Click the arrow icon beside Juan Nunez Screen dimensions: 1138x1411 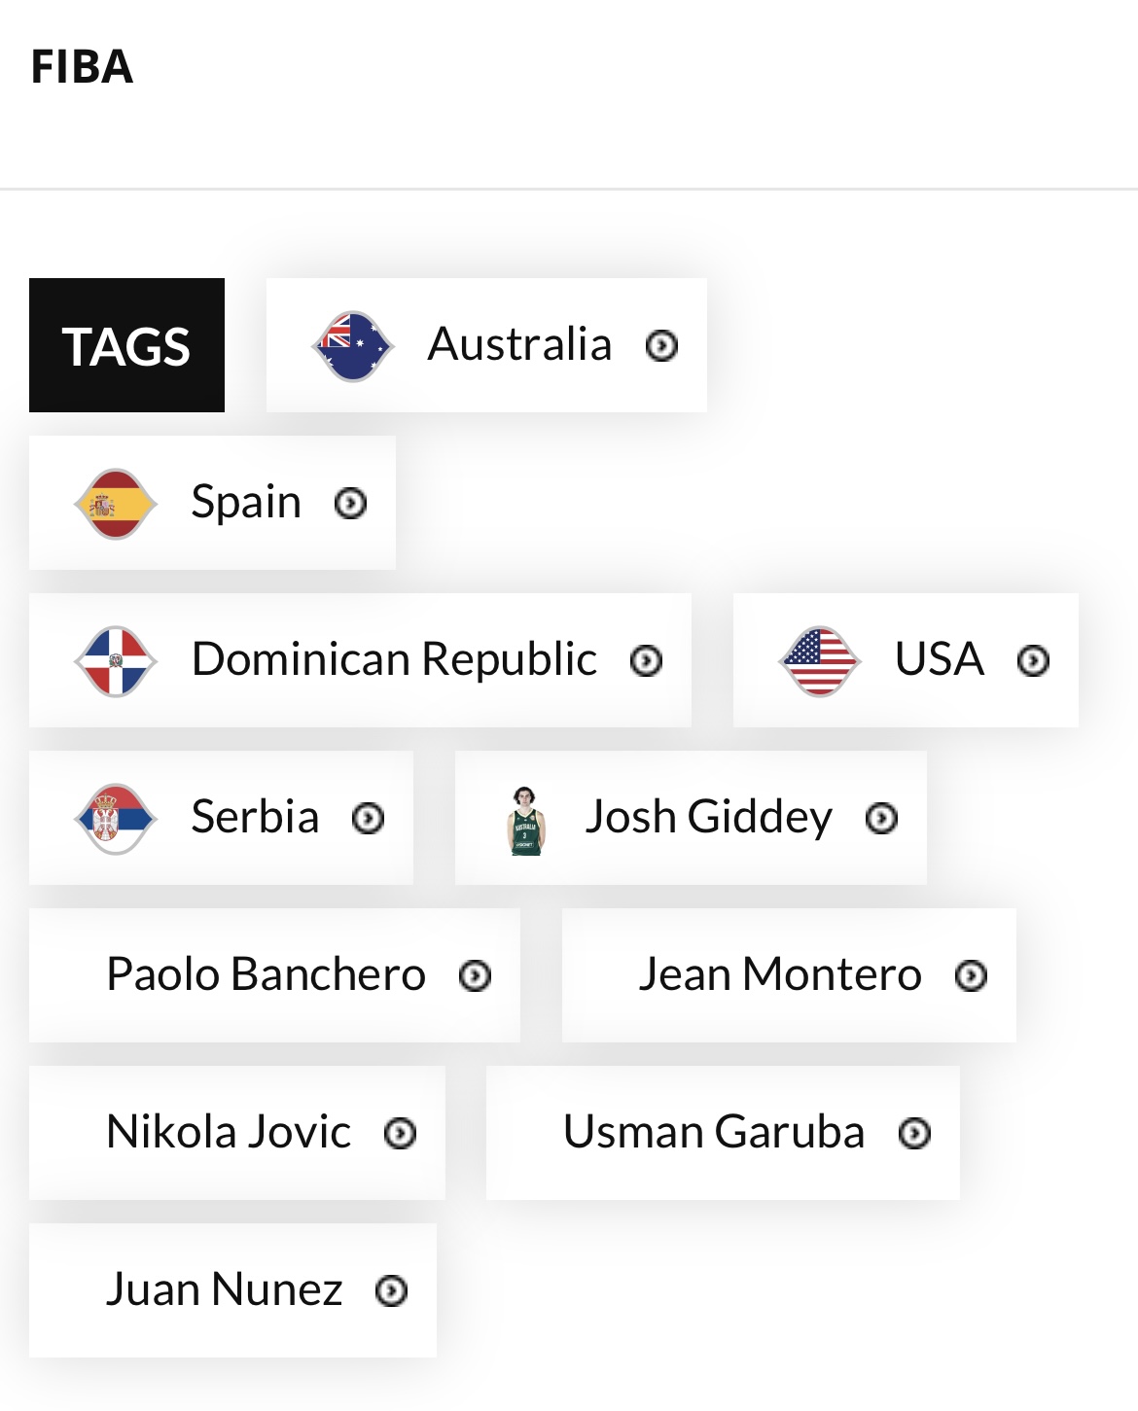point(391,1291)
